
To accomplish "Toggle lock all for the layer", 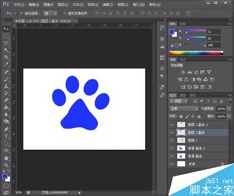I will tap(199, 116).
